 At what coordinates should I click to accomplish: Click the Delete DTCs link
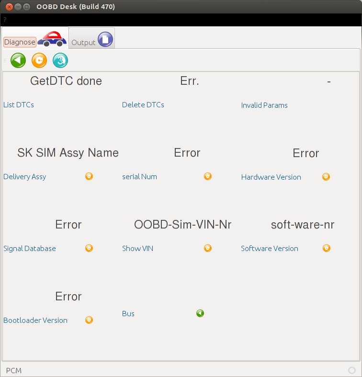coord(143,105)
